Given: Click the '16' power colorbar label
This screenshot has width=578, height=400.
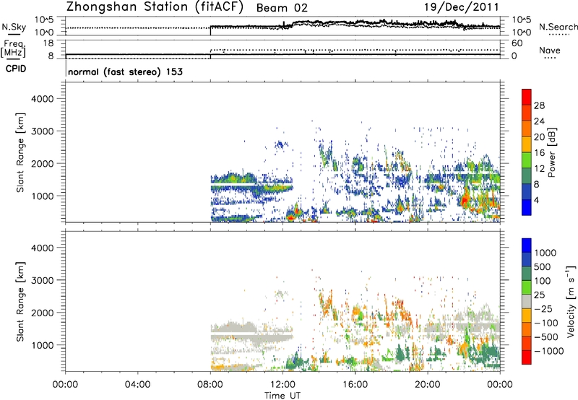Looking at the screenshot, I should pos(539,153).
